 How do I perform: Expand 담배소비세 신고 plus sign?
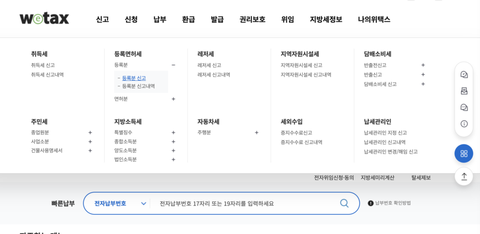pos(423,84)
